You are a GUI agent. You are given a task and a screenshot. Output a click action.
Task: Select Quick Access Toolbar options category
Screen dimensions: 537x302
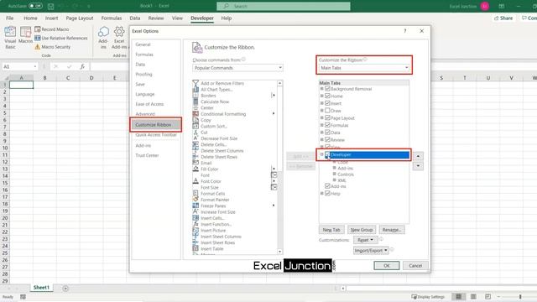(x=156, y=135)
